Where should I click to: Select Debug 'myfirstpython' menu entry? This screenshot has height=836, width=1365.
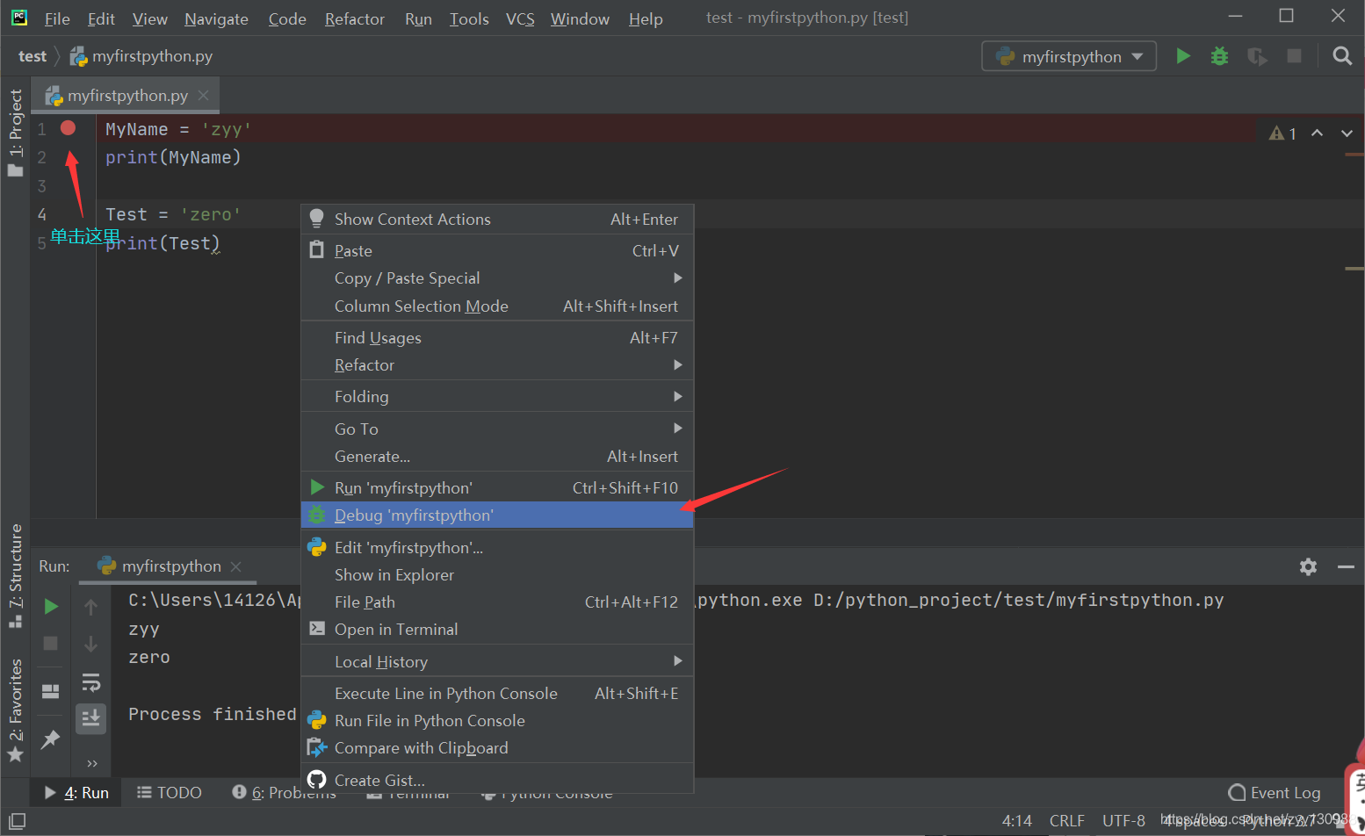click(x=497, y=515)
